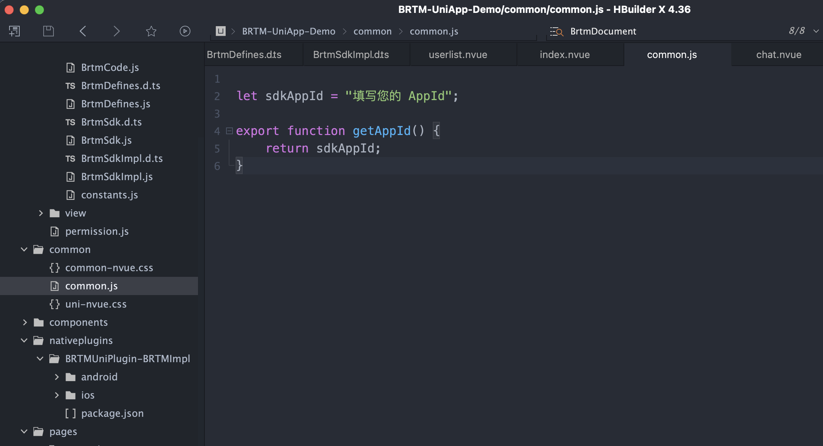Click the bracket icon of package.json
This screenshot has height=446, width=823.
point(71,413)
